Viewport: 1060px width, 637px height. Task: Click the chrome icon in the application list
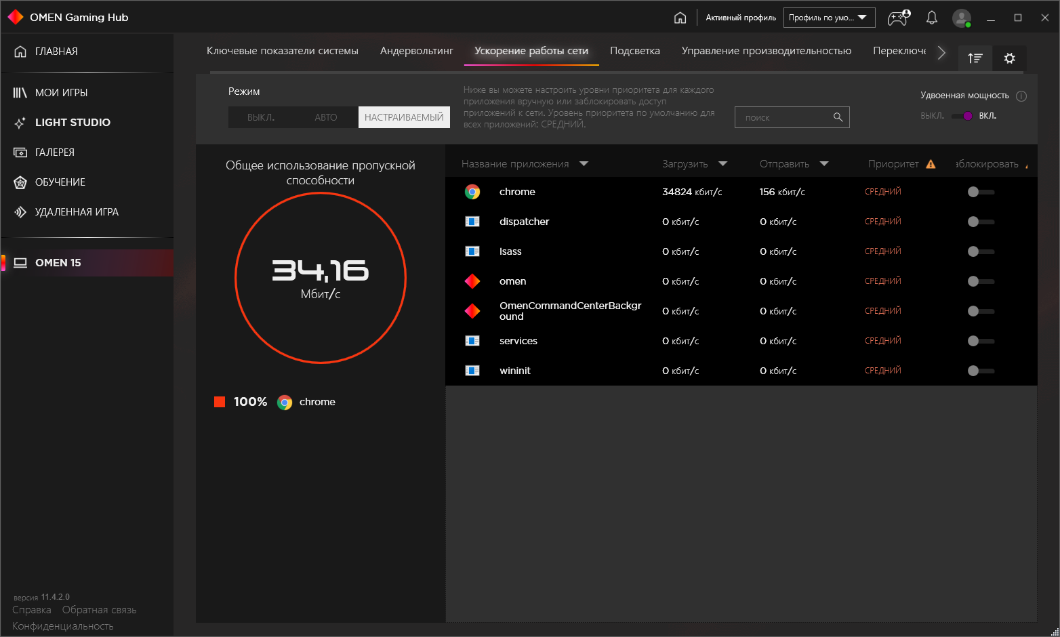(472, 192)
